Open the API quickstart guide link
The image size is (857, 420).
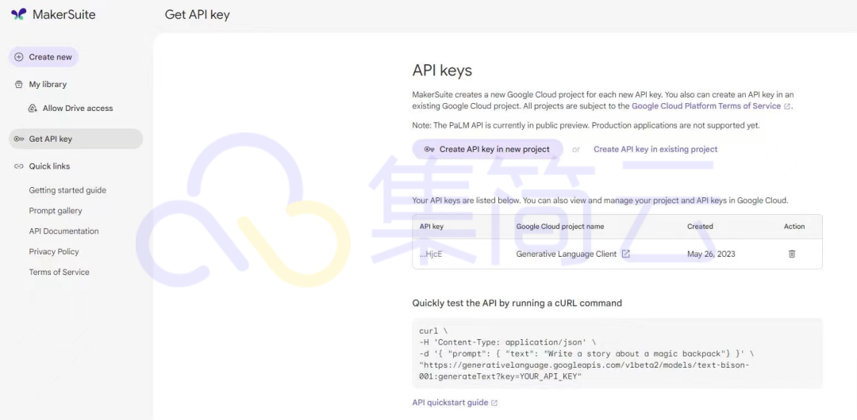click(x=450, y=403)
